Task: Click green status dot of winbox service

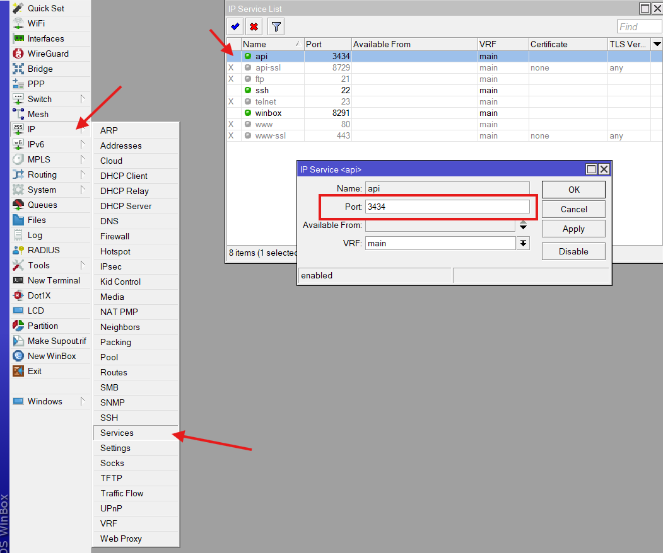Action: pyautogui.click(x=248, y=113)
